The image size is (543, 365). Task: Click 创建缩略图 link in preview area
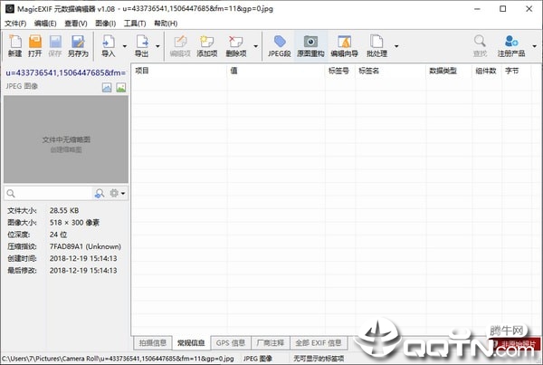(66, 149)
